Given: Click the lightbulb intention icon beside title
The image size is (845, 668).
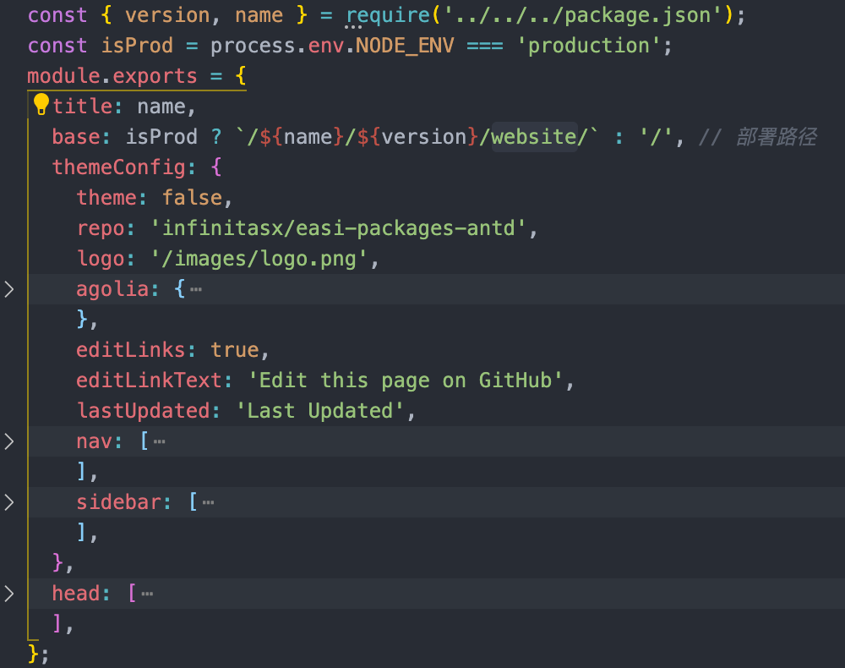Looking at the screenshot, I should (x=41, y=103).
